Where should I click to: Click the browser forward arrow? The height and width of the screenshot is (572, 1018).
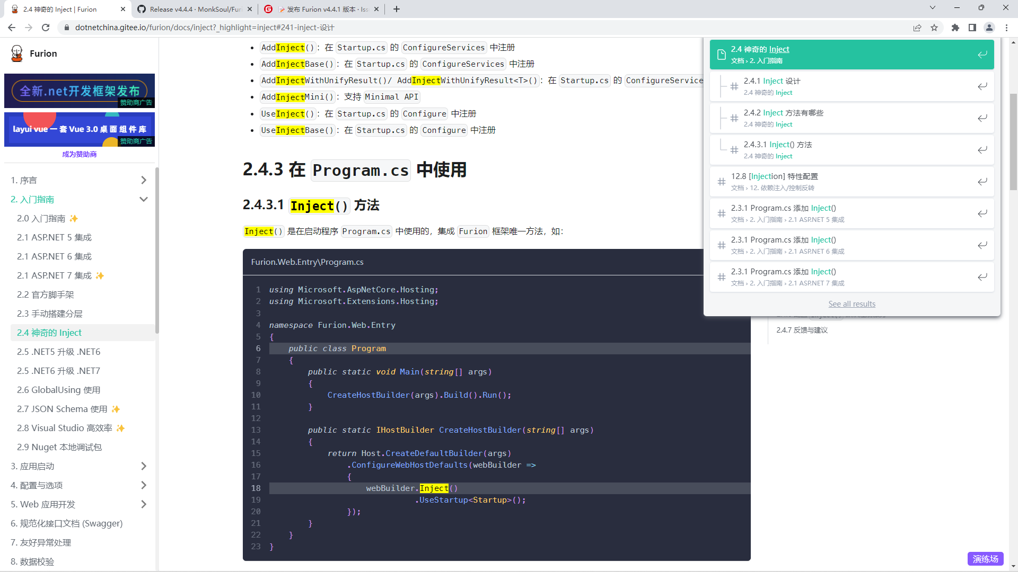[x=29, y=28]
